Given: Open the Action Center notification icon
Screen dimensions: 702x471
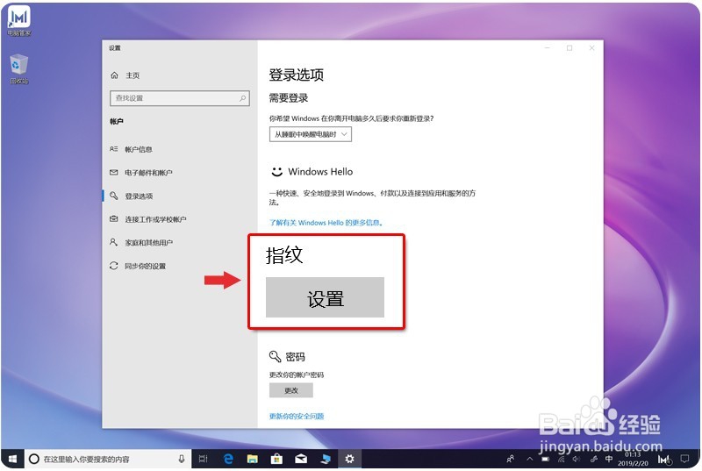Looking at the screenshot, I should point(684,459).
